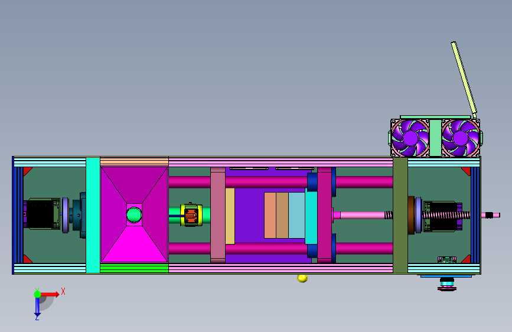Select the brown disc beside olive plate

click(x=411, y=215)
